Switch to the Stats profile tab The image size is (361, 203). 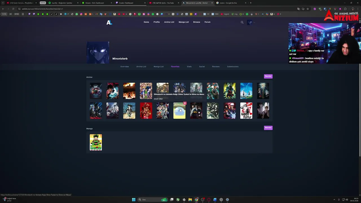[189, 67]
